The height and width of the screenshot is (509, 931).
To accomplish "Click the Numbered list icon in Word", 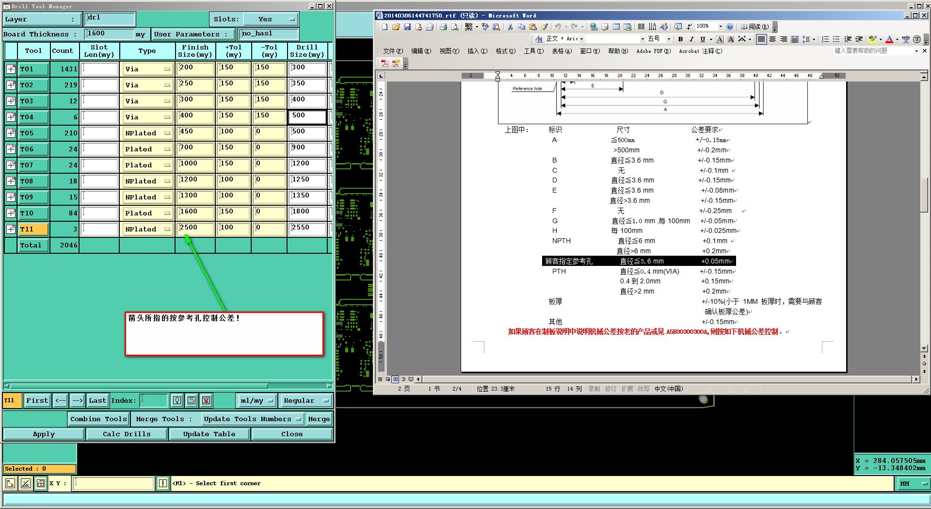I will click(x=825, y=39).
